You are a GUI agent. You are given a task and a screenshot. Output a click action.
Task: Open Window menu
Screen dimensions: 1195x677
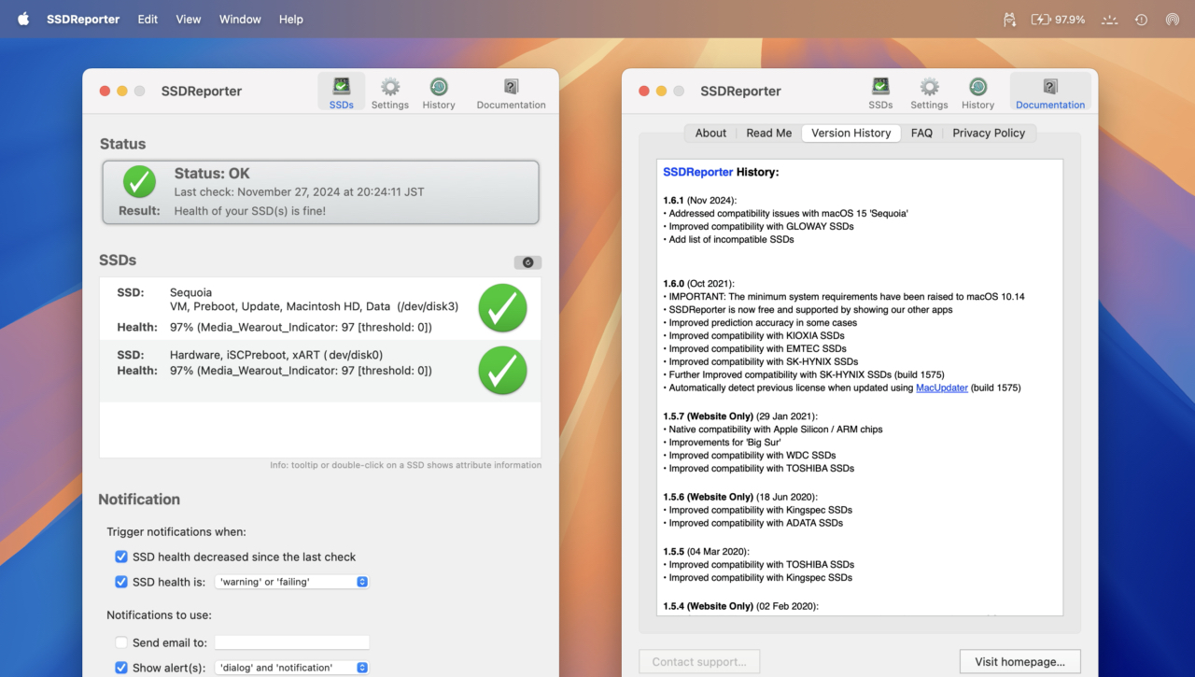(240, 19)
